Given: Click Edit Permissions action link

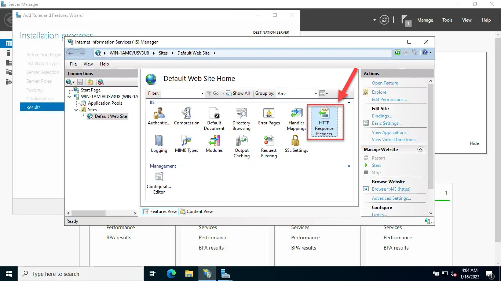Looking at the screenshot, I should (x=389, y=100).
